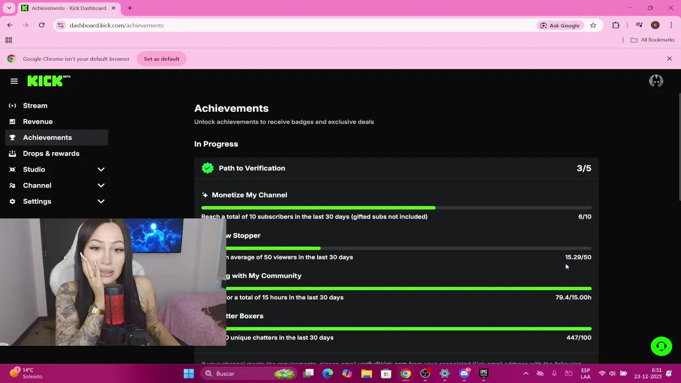The width and height of the screenshot is (681, 383).
Task: Go to the Stream page
Action: pos(35,105)
